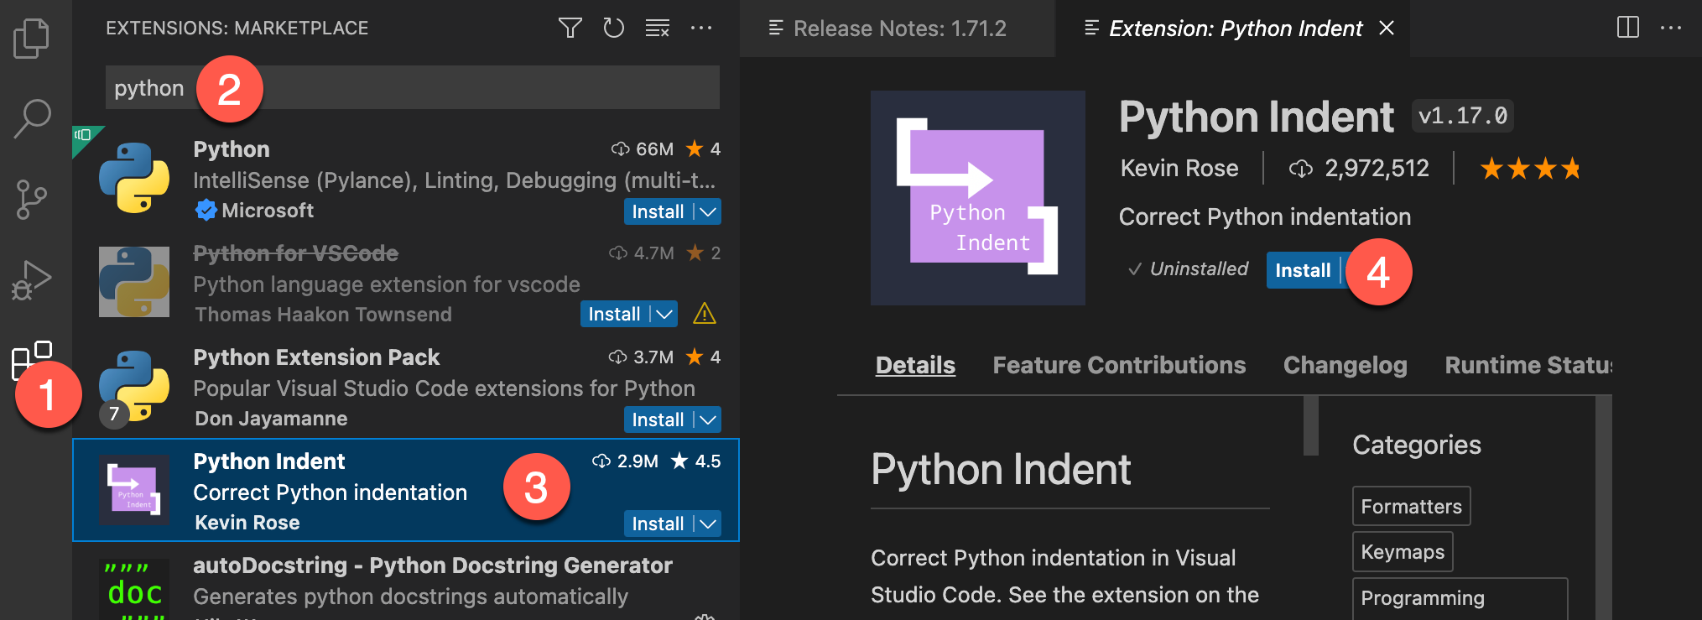This screenshot has width=1702, height=620.
Task: Open Extensions view more actions menu
Action: (x=701, y=29)
